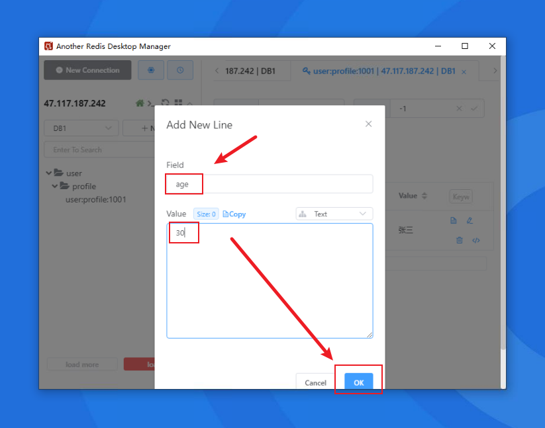
Task: Open settings via the gear icon
Action: pyautogui.click(x=151, y=70)
